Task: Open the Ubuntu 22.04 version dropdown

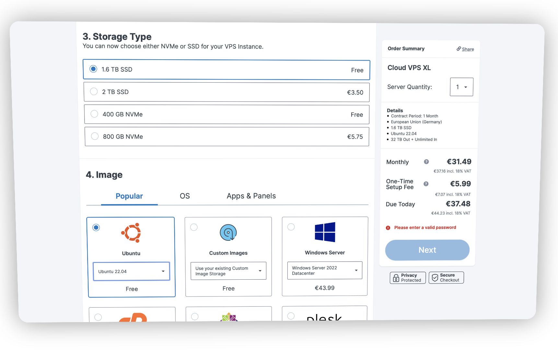Action: click(131, 271)
